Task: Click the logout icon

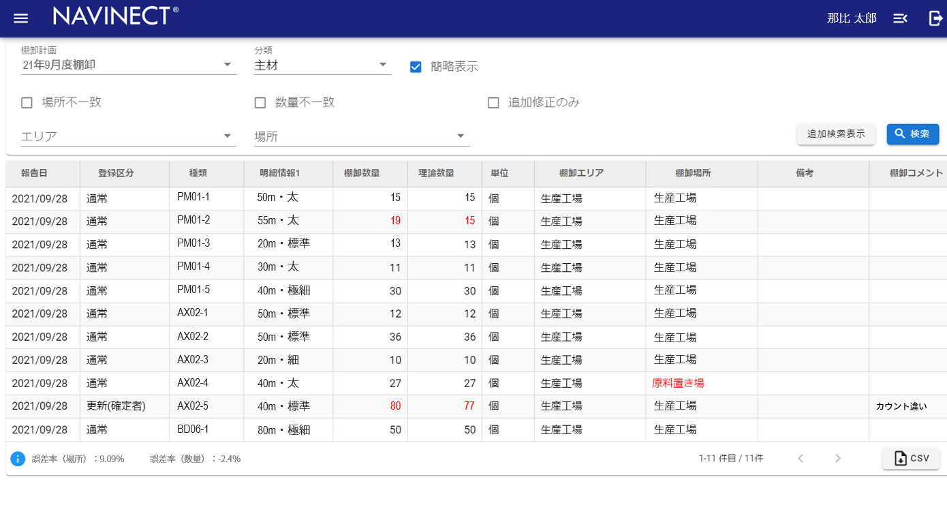Action: pyautogui.click(x=935, y=18)
